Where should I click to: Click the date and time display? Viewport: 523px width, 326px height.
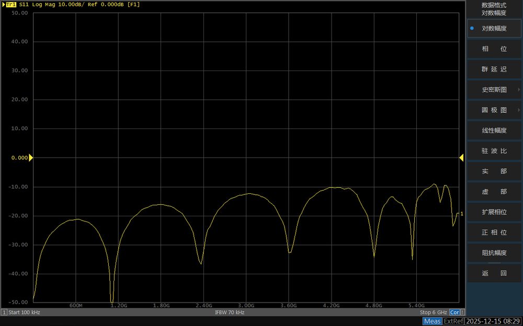pos(492,321)
